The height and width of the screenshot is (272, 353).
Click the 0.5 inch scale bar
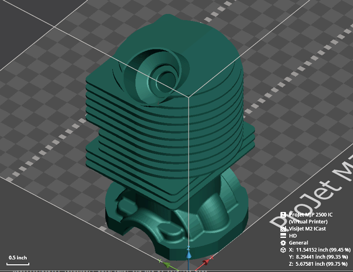click(x=18, y=260)
